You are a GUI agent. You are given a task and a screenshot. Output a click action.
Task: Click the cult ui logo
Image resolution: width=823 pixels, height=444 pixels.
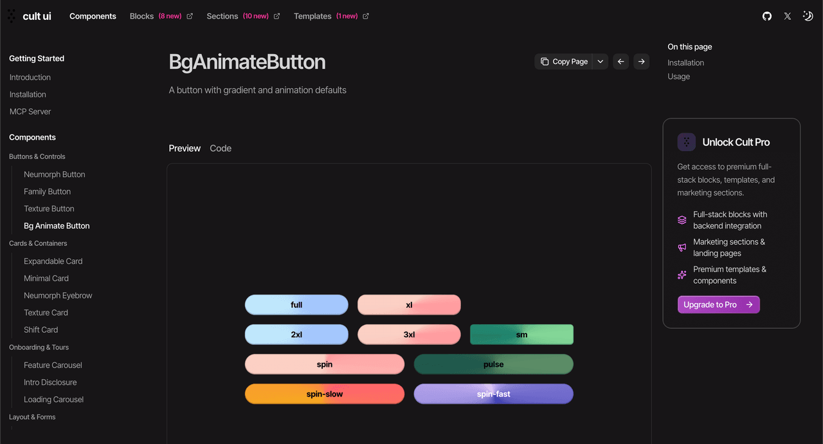30,16
